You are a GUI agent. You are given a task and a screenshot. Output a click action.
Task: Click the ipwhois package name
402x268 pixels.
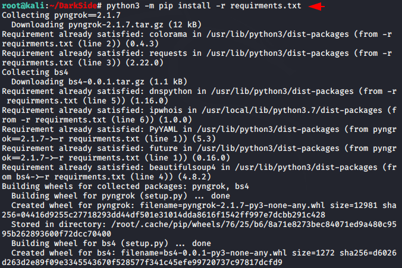coord(166,110)
